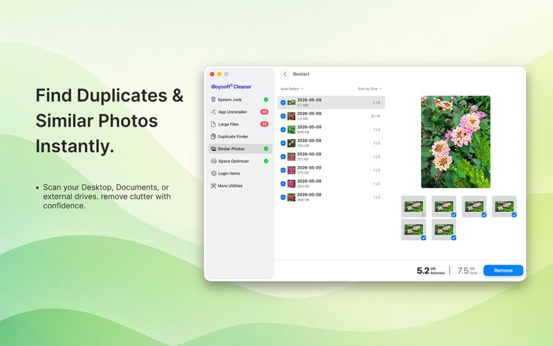The height and width of the screenshot is (346, 553).
Task: Click the green check beside Similar Photos
Action: coord(266,149)
